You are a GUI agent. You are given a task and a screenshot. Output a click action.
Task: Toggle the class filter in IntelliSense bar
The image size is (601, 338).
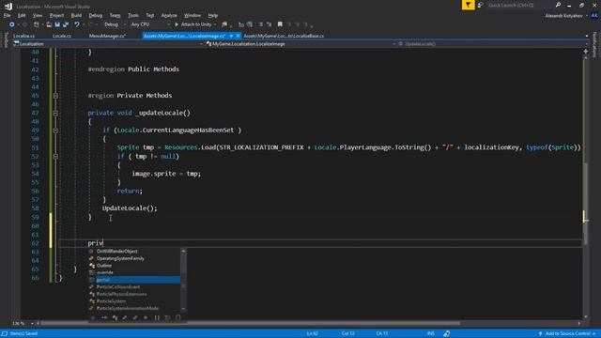(115, 317)
